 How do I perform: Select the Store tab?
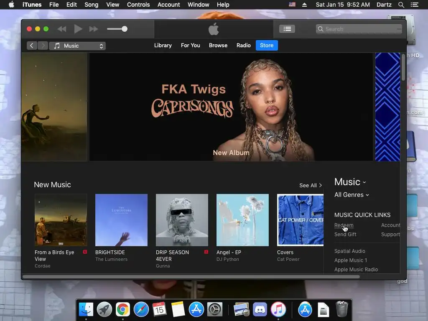point(267,45)
